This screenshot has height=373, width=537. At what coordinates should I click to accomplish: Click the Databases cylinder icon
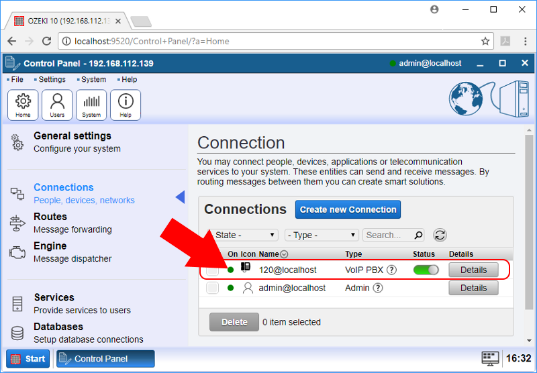[x=17, y=333]
